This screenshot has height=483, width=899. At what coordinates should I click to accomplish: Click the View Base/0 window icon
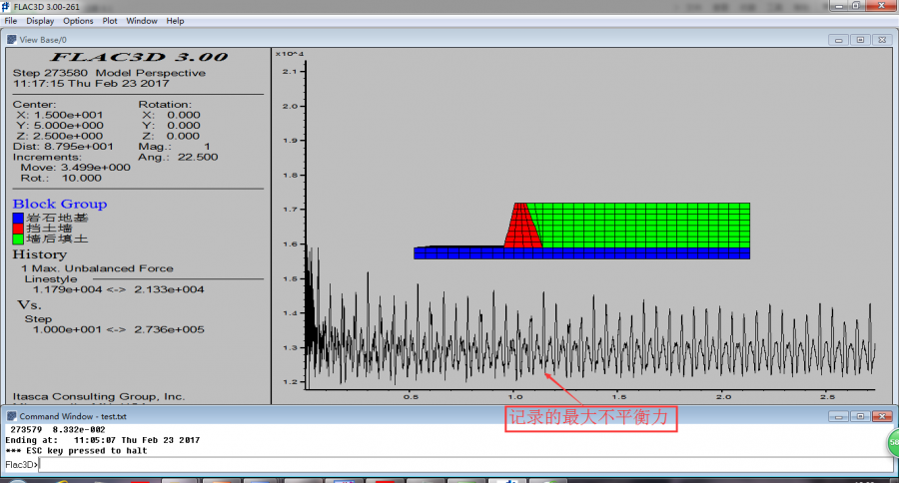click(11, 40)
